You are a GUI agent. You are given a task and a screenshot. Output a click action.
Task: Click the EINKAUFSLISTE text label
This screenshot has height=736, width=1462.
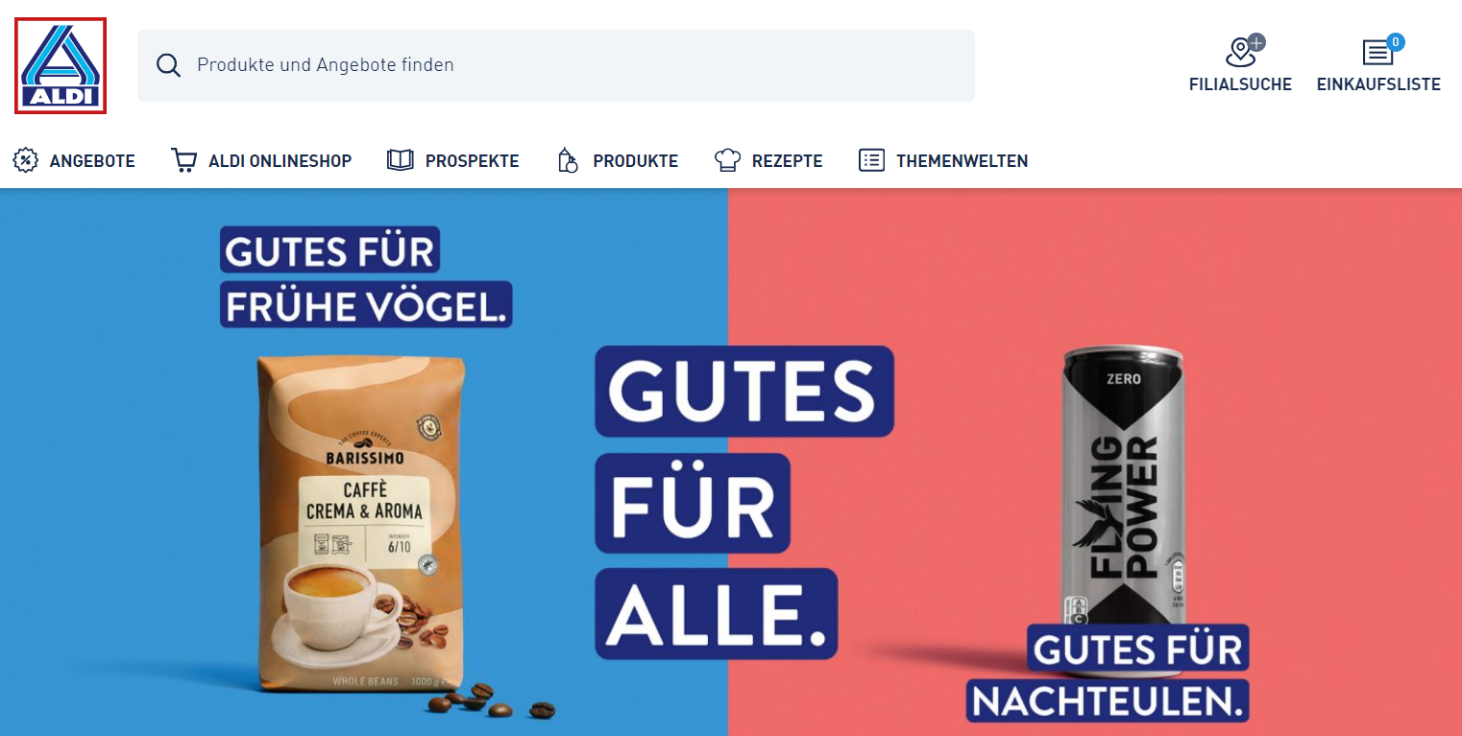[x=1378, y=84]
